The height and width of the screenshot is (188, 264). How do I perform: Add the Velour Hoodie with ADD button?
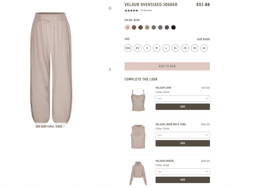(183, 180)
